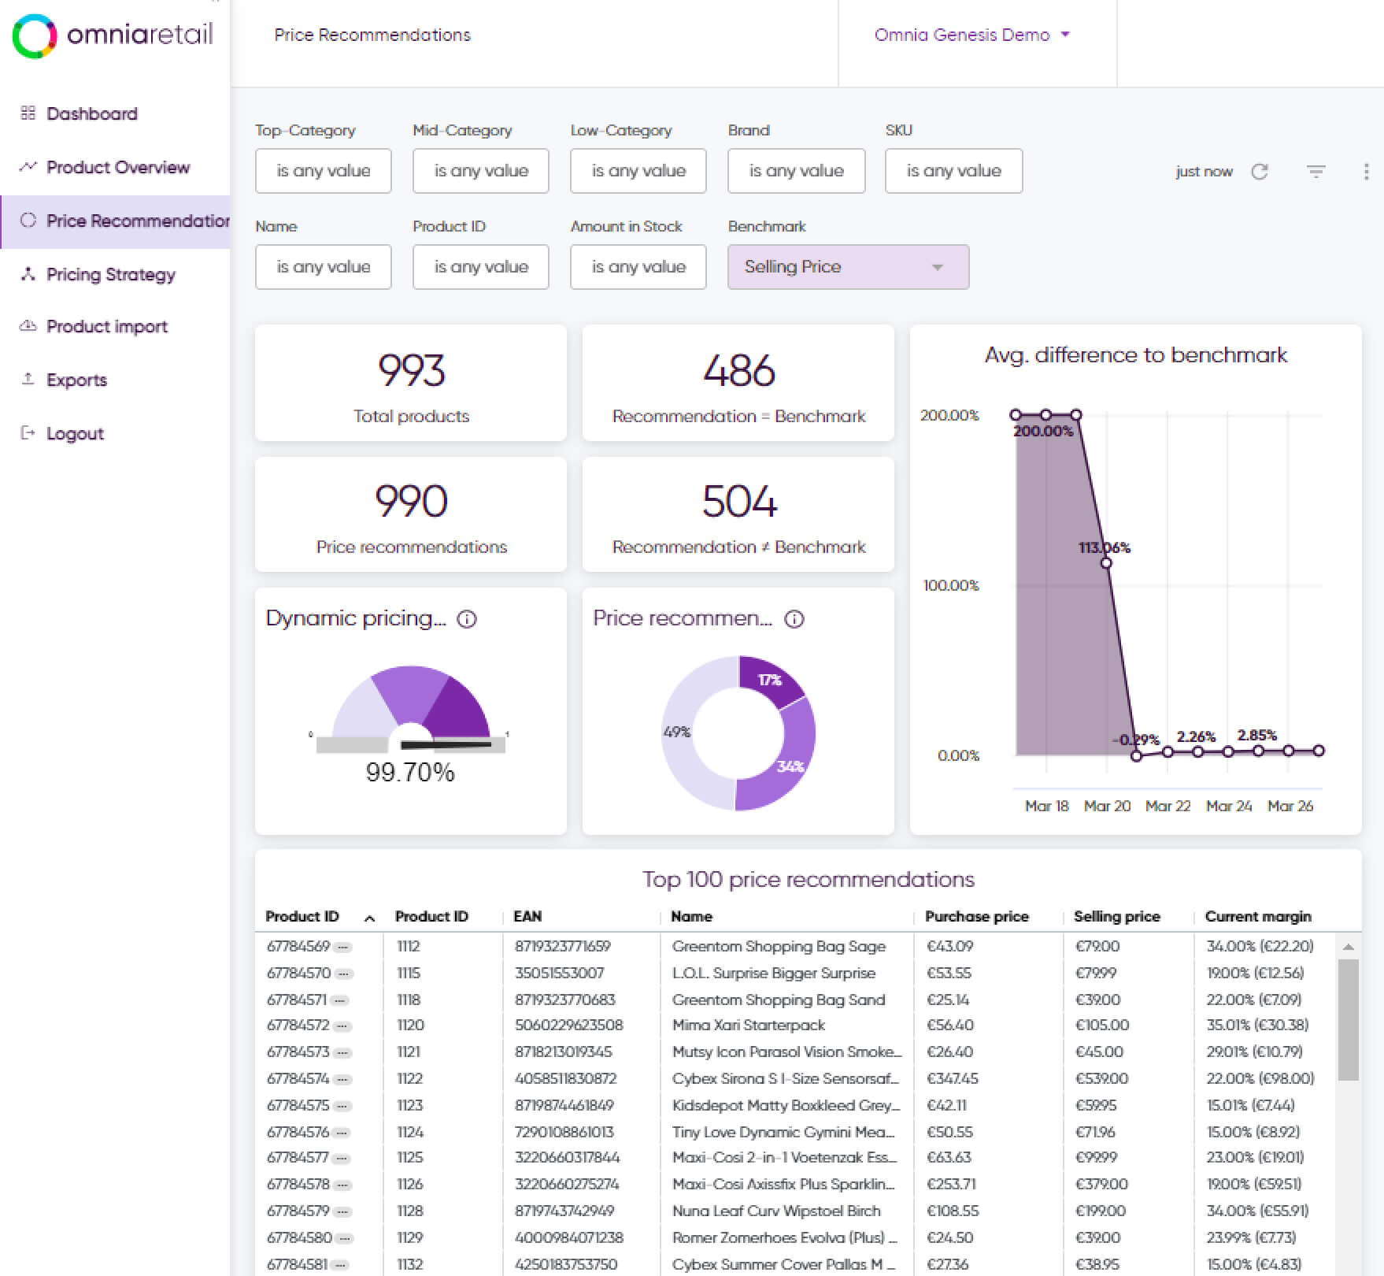
Task: Open the Mid-Category filter
Action: [480, 171]
